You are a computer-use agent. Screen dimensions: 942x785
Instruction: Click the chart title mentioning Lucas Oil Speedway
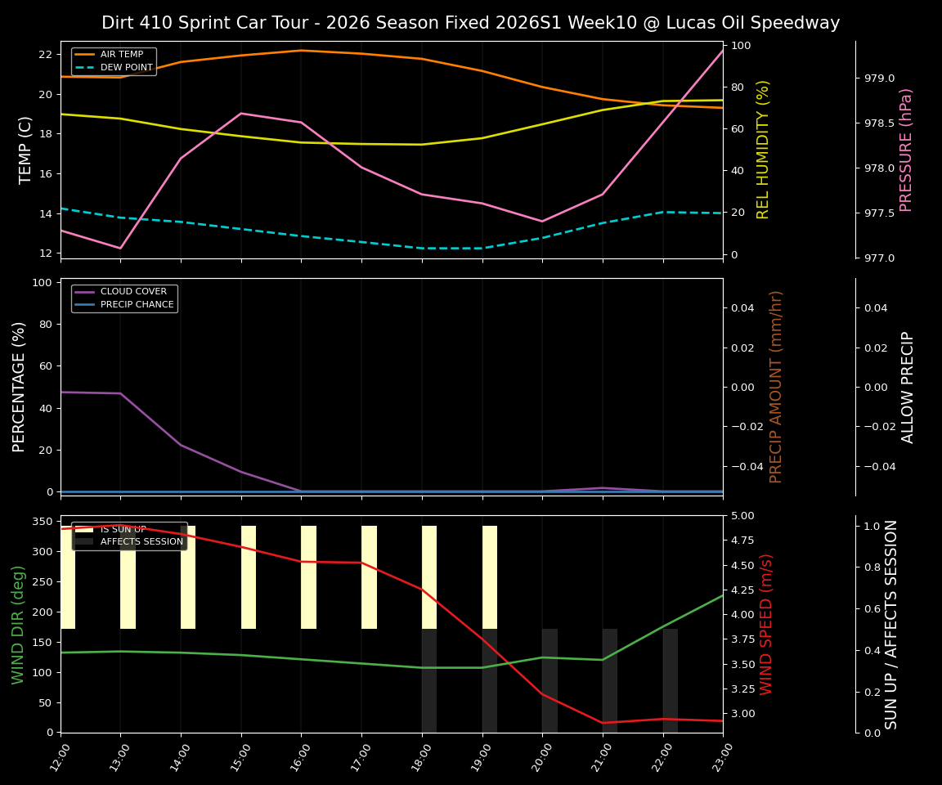471,23
